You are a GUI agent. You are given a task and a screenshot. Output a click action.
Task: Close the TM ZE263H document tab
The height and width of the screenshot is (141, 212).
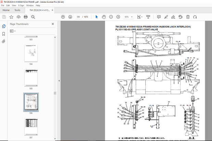[x=52, y=10]
